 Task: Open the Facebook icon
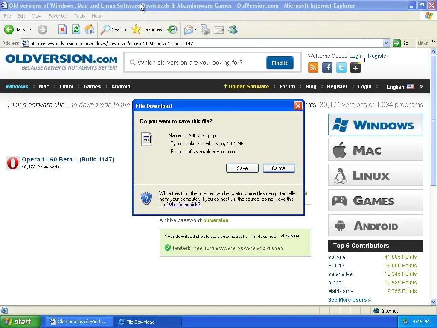pyautogui.click(x=327, y=67)
